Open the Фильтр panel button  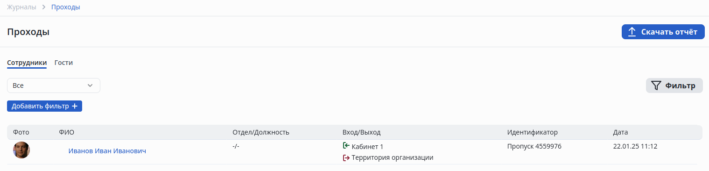tap(674, 85)
